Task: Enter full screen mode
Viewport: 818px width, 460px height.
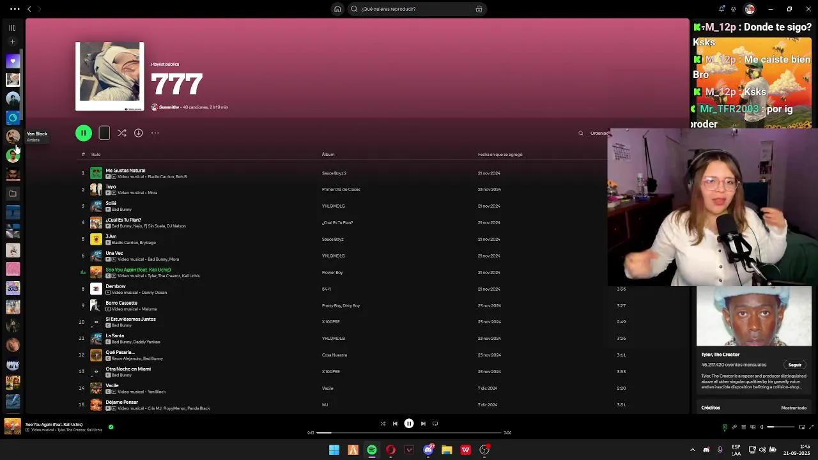Action: click(x=812, y=427)
